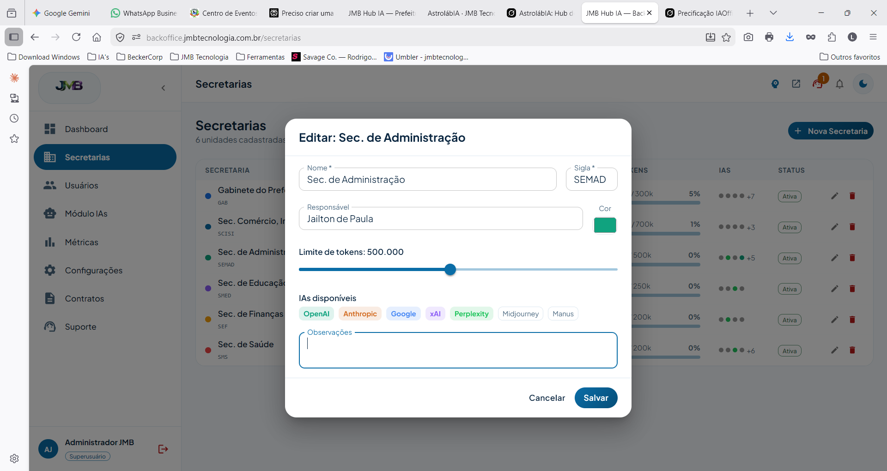Click the AI assistant head icon in the header
Screen dimensions: 887x471
point(775,84)
